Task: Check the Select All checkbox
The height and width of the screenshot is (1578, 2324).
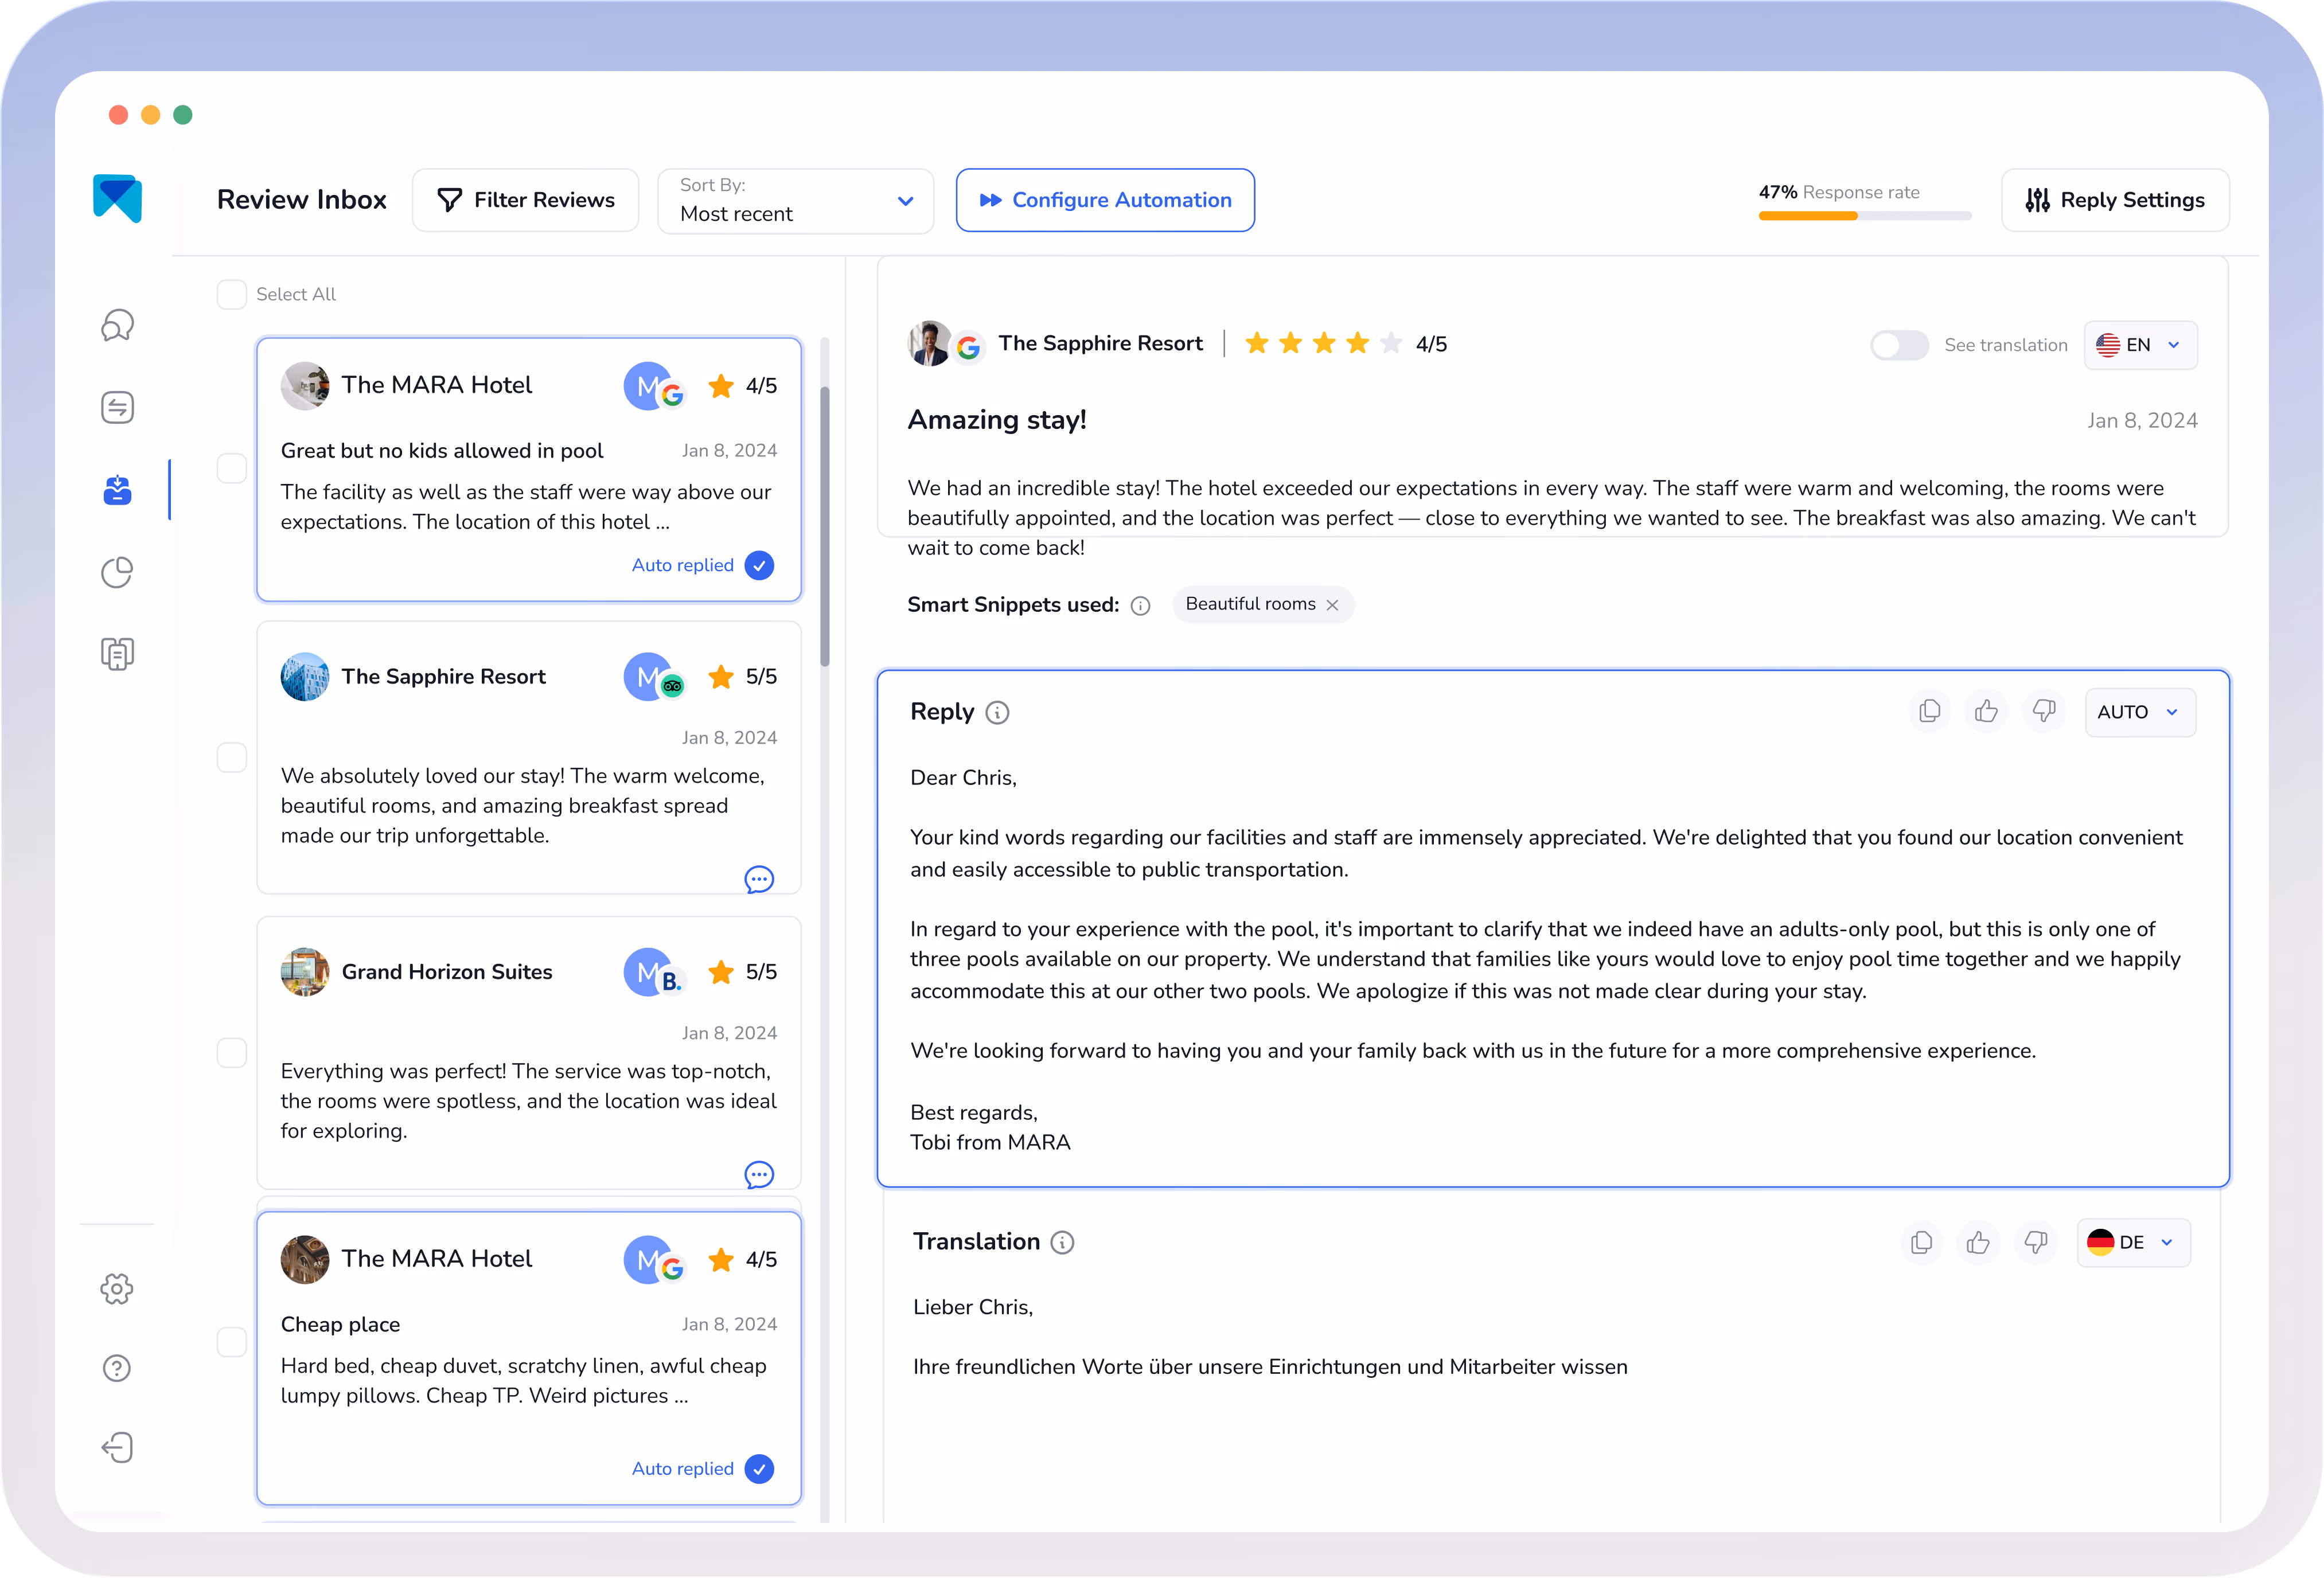Action: tap(232, 295)
